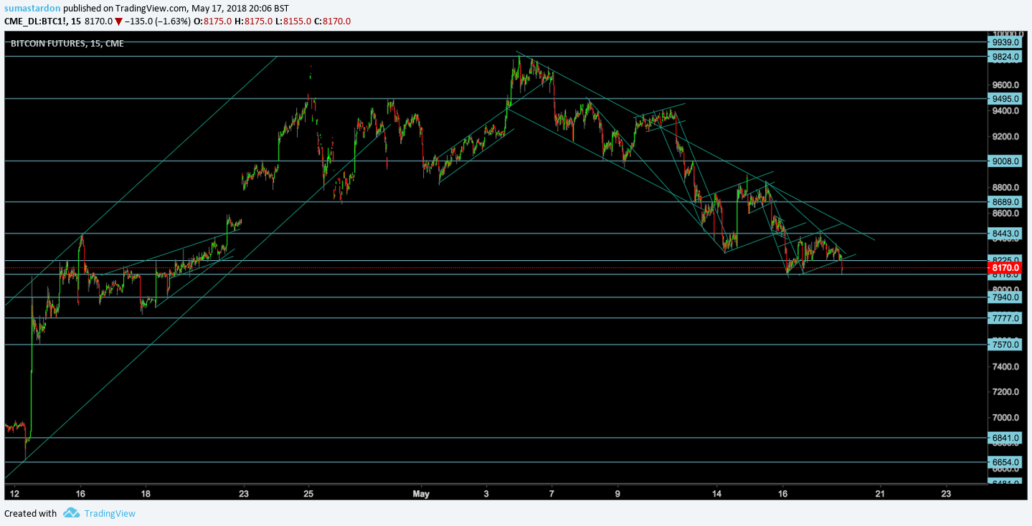The height and width of the screenshot is (526, 1032).
Task: Click the 9600.0 price axis tick
Action: click(x=1006, y=86)
